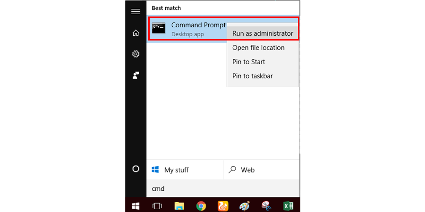Open File Explorer from taskbar
425x212 pixels.
pyautogui.click(x=179, y=206)
